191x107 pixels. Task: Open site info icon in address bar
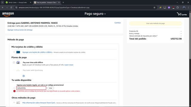click(16, 7)
